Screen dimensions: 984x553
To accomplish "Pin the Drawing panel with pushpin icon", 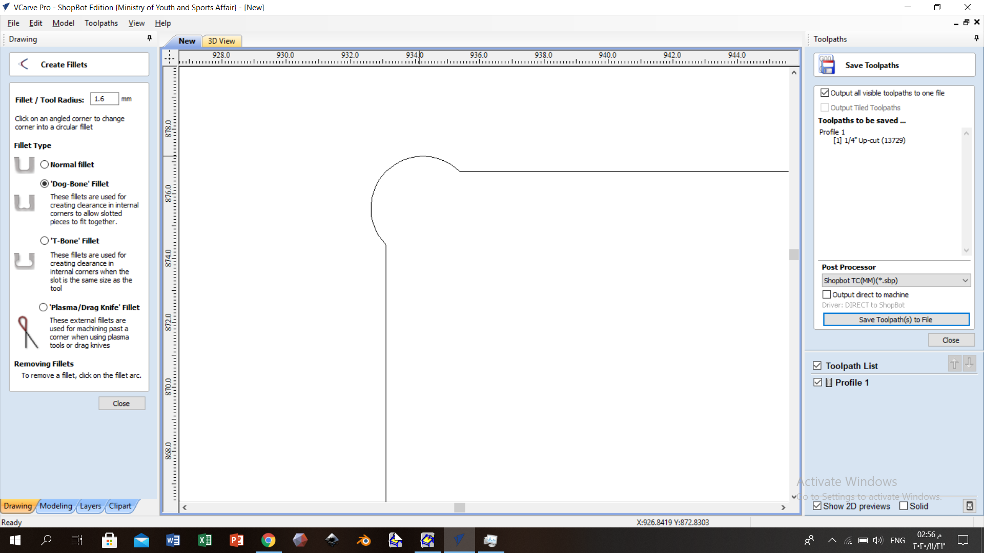I will (149, 38).
